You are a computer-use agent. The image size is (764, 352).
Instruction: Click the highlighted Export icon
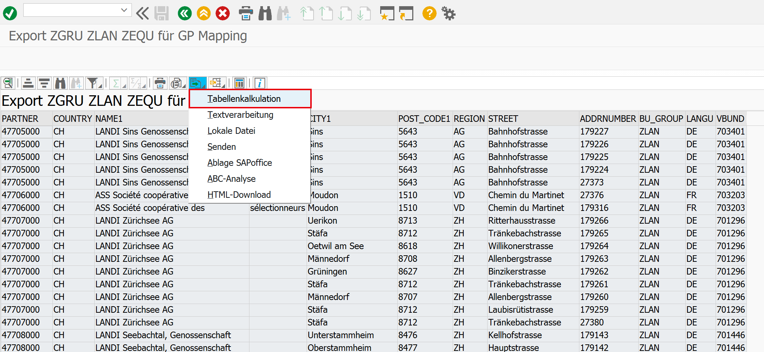pos(196,83)
